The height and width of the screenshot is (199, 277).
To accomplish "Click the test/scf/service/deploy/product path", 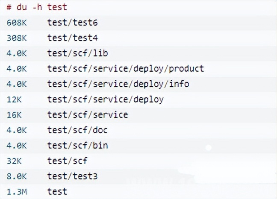I will (x=125, y=68).
